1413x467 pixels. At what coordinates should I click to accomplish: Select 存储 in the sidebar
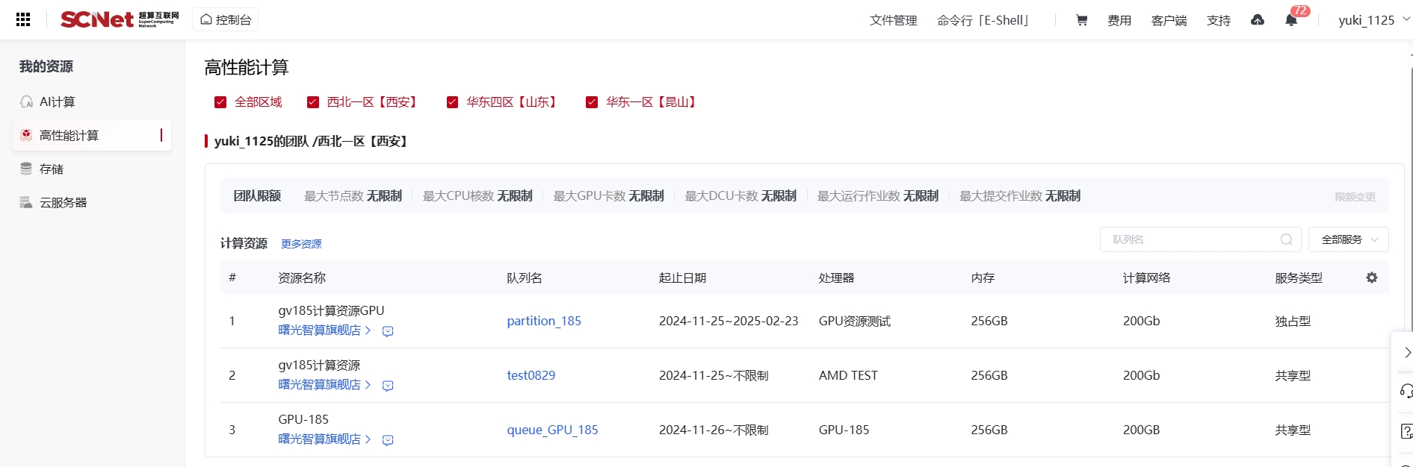[x=52, y=169]
